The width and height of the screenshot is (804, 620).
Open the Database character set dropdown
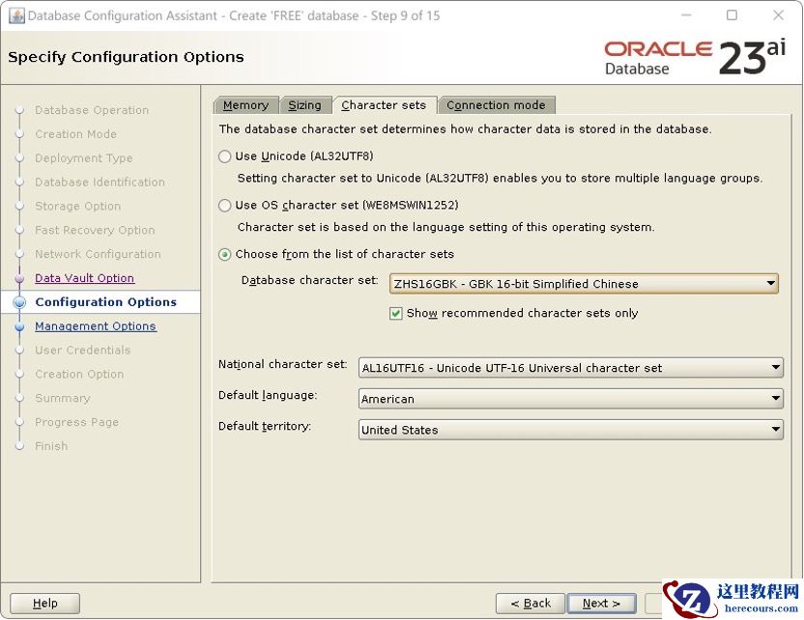point(584,284)
